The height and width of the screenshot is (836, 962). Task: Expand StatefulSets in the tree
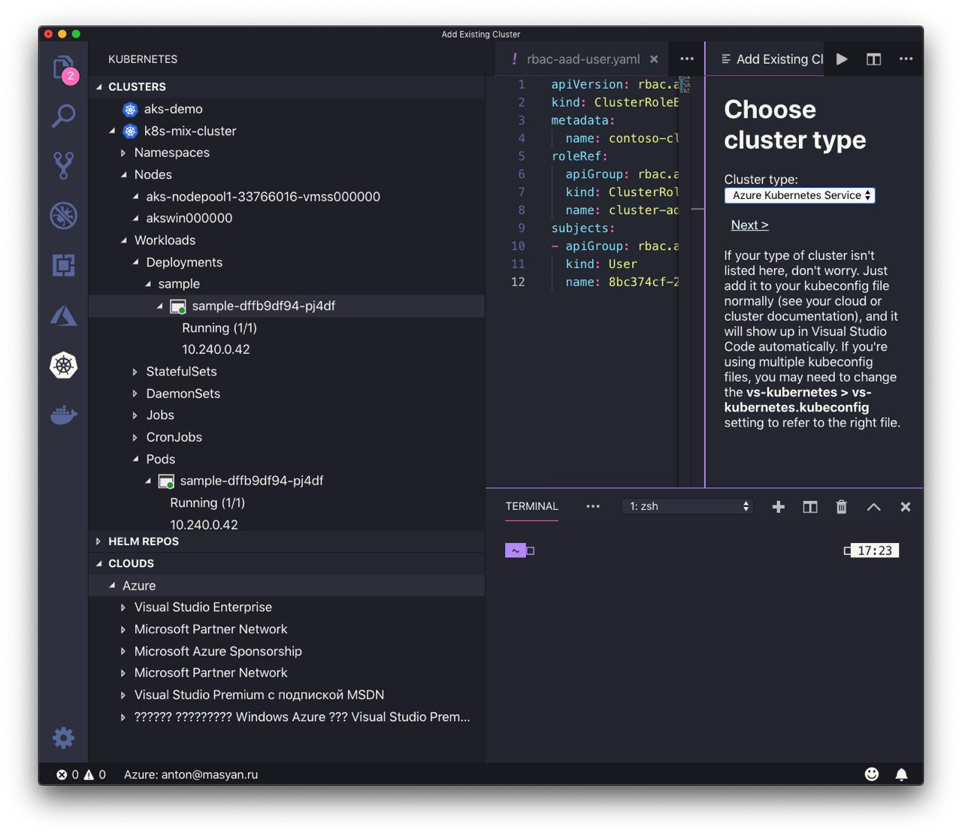[x=135, y=372]
